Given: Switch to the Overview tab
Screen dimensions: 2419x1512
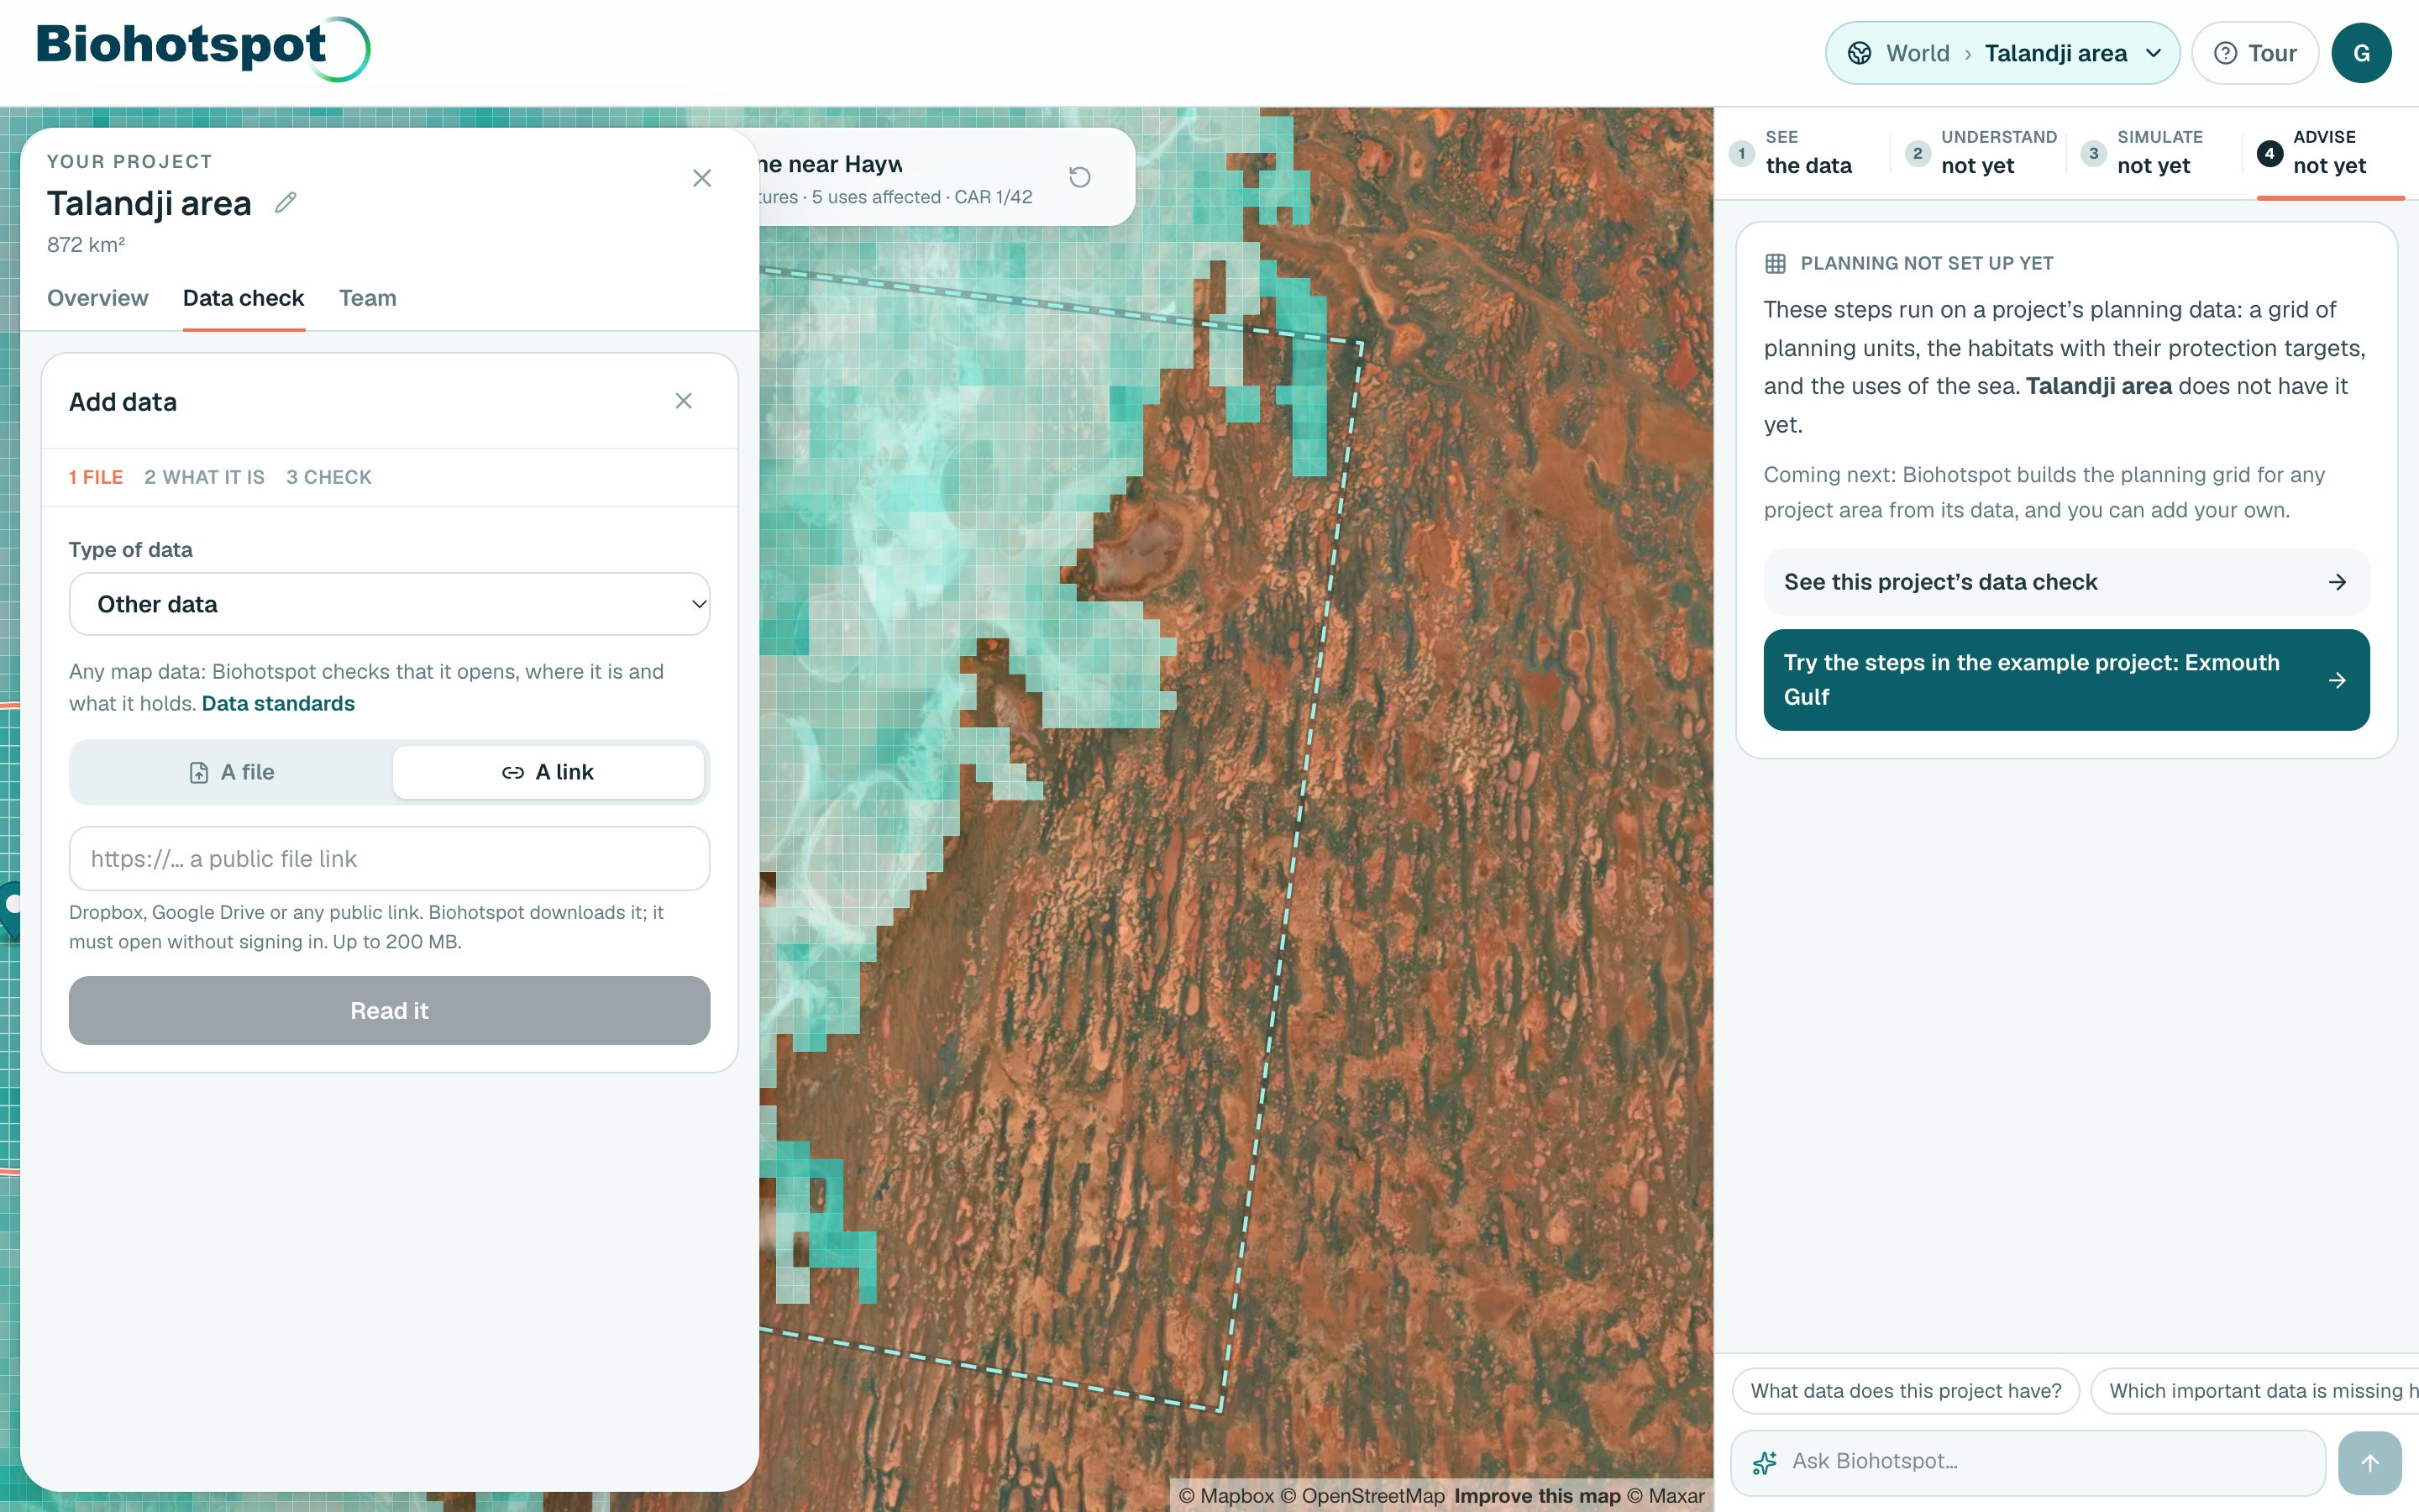Looking at the screenshot, I should 98,298.
